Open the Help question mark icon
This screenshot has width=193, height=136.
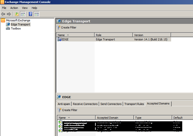pos(30,14)
